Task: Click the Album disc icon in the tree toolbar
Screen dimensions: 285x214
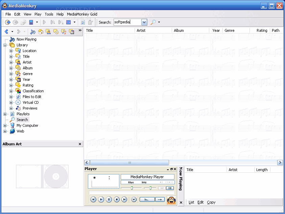Action: pyautogui.click(x=56, y=32)
